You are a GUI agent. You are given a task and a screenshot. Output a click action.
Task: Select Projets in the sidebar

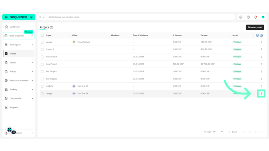click(13, 53)
